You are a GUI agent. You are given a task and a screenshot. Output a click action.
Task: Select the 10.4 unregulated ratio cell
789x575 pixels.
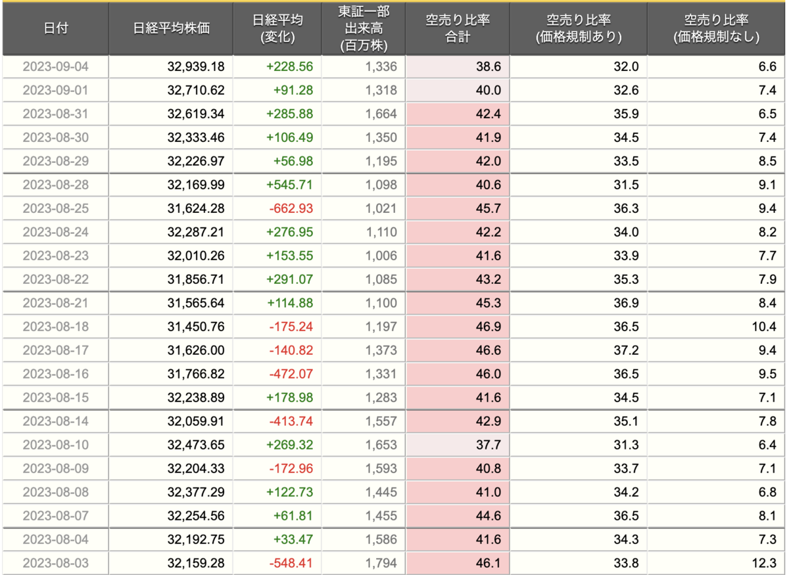coord(716,327)
